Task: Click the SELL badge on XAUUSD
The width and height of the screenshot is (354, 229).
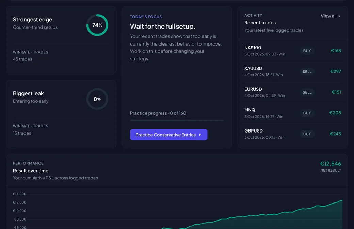Action: [307, 72]
